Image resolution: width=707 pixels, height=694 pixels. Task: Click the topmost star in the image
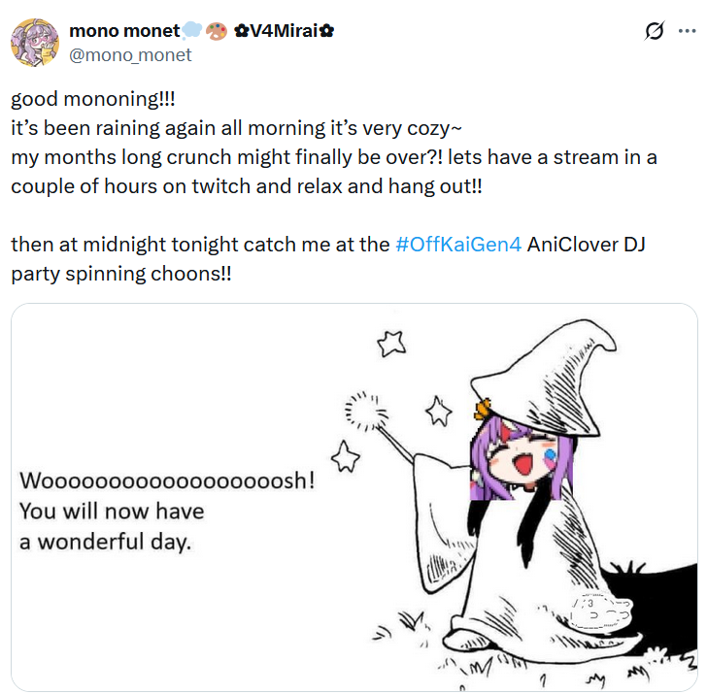click(x=391, y=344)
